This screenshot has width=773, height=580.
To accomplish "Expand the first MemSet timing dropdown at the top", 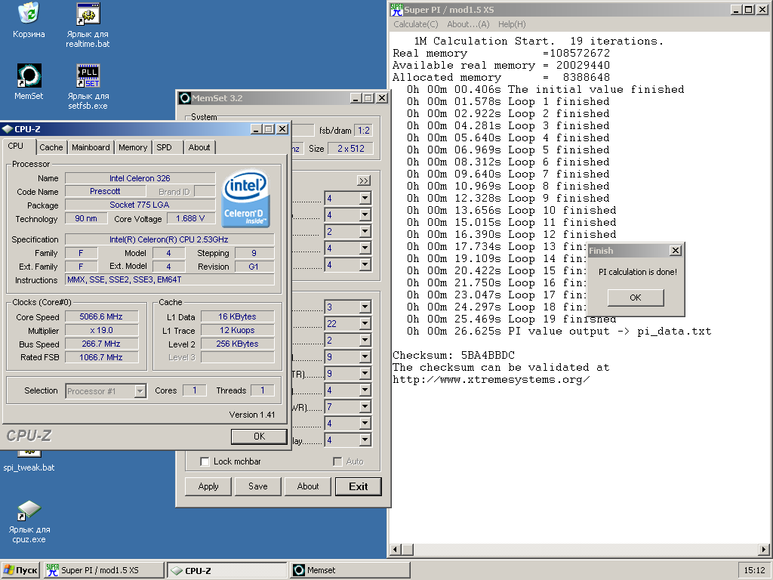I will point(365,199).
